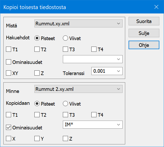Tick the T4 checkbox in Hakuehdot section
The image size is (164, 147).
click(x=94, y=49)
